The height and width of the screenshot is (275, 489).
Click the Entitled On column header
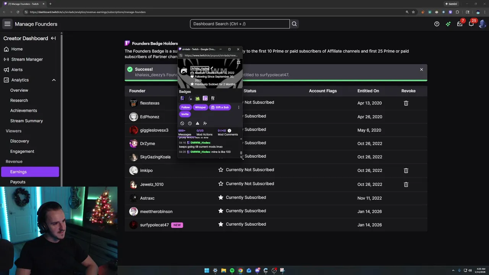[368, 91]
